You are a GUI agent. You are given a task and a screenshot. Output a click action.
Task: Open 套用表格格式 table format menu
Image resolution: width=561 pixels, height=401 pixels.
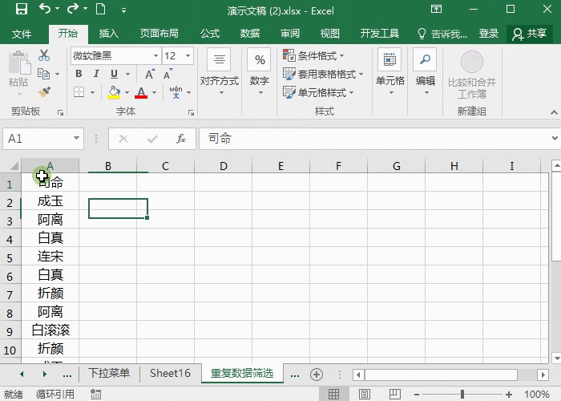pos(323,74)
